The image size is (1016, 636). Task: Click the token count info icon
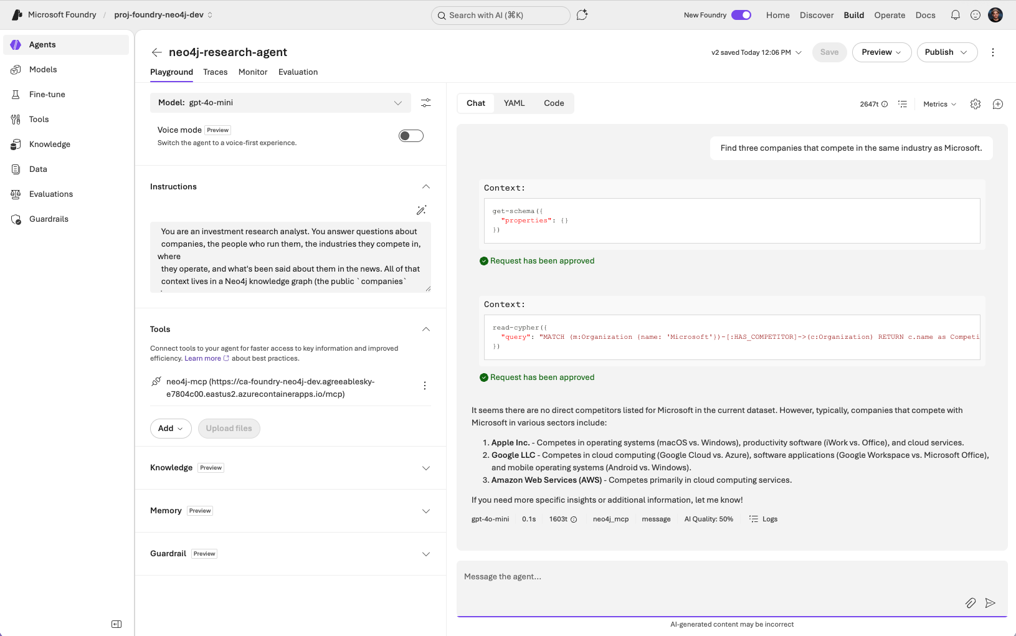[885, 104]
